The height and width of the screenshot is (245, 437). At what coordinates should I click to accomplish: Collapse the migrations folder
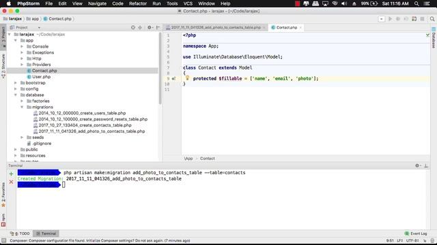click(x=22, y=107)
